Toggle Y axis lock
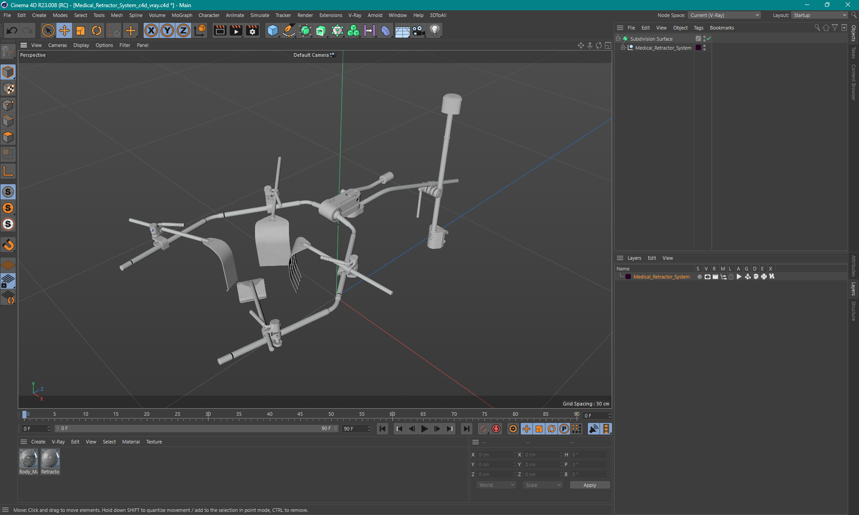This screenshot has height=515, width=859. click(167, 30)
